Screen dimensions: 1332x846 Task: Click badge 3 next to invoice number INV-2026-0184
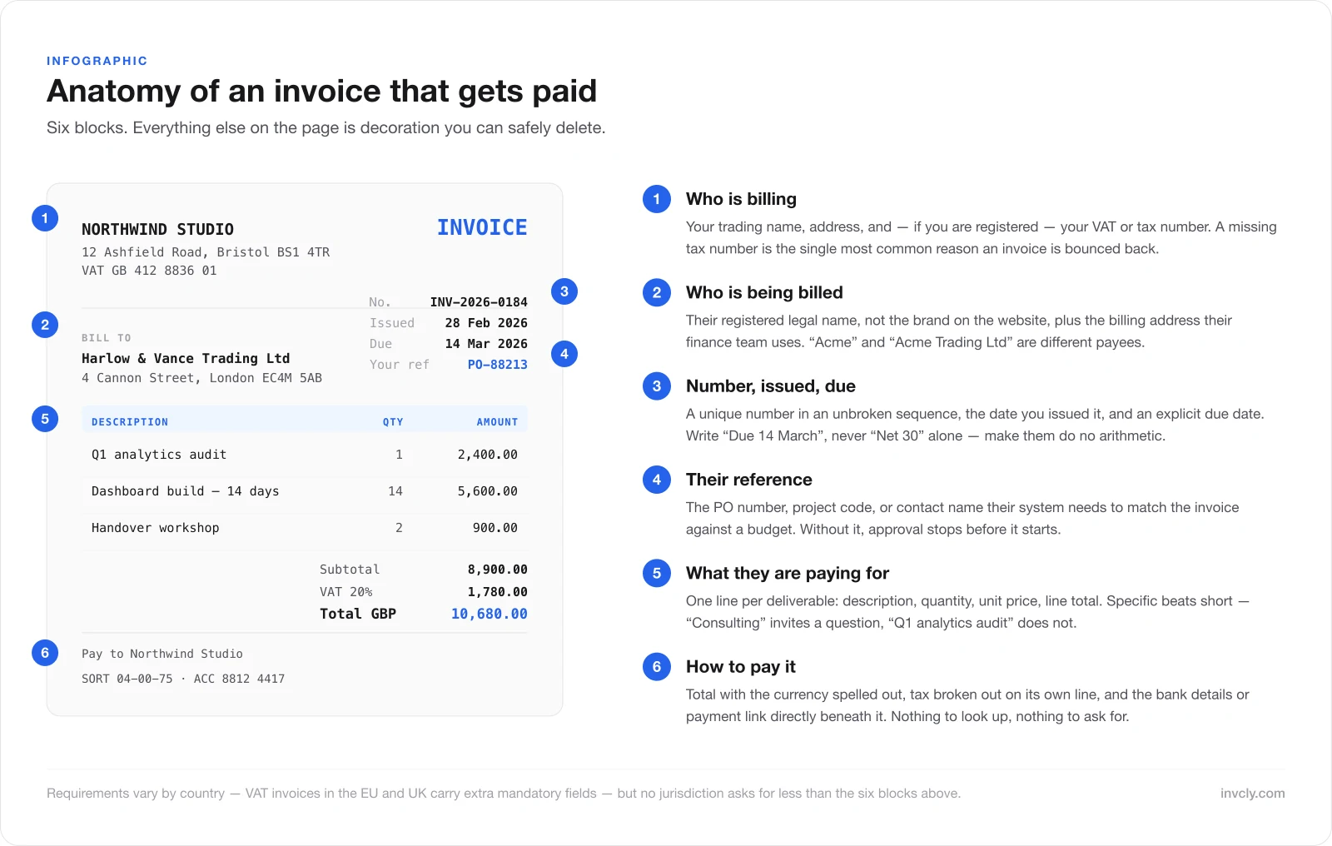tap(564, 291)
